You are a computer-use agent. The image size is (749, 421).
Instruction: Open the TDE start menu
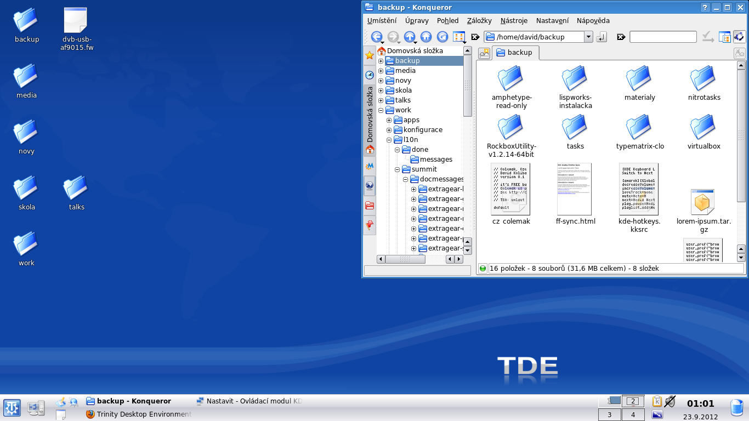12,408
